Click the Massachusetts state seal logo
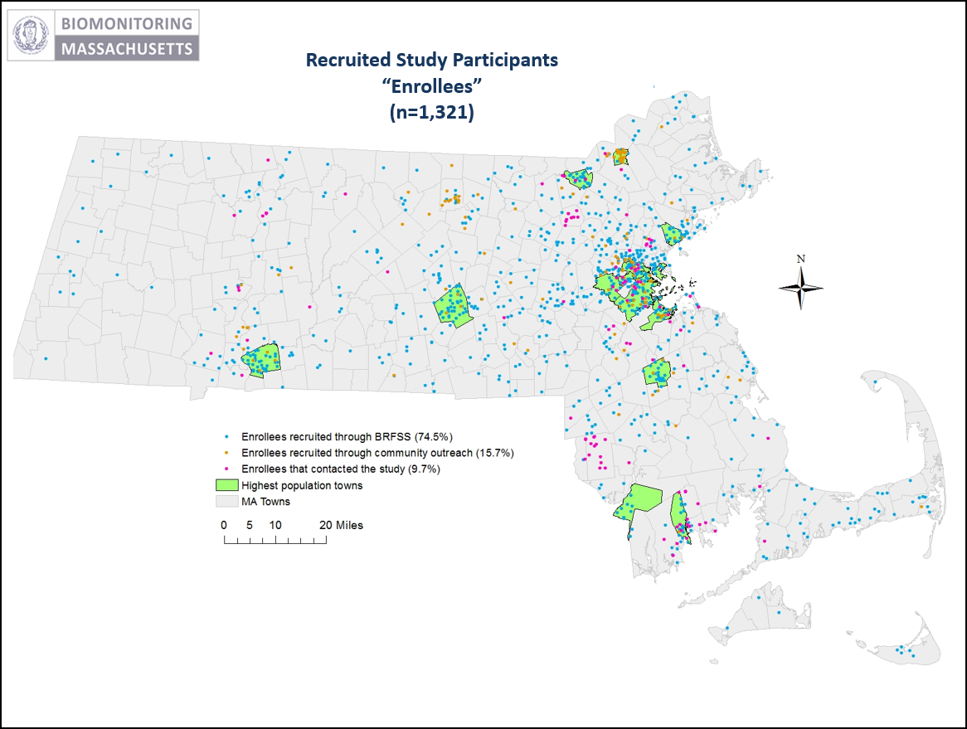The width and height of the screenshot is (967, 729). click(31, 35)
